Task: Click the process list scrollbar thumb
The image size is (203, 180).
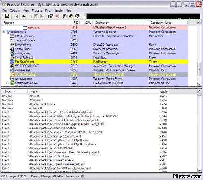Action: 199,69
